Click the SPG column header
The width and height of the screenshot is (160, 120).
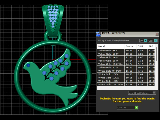point(151,46)
